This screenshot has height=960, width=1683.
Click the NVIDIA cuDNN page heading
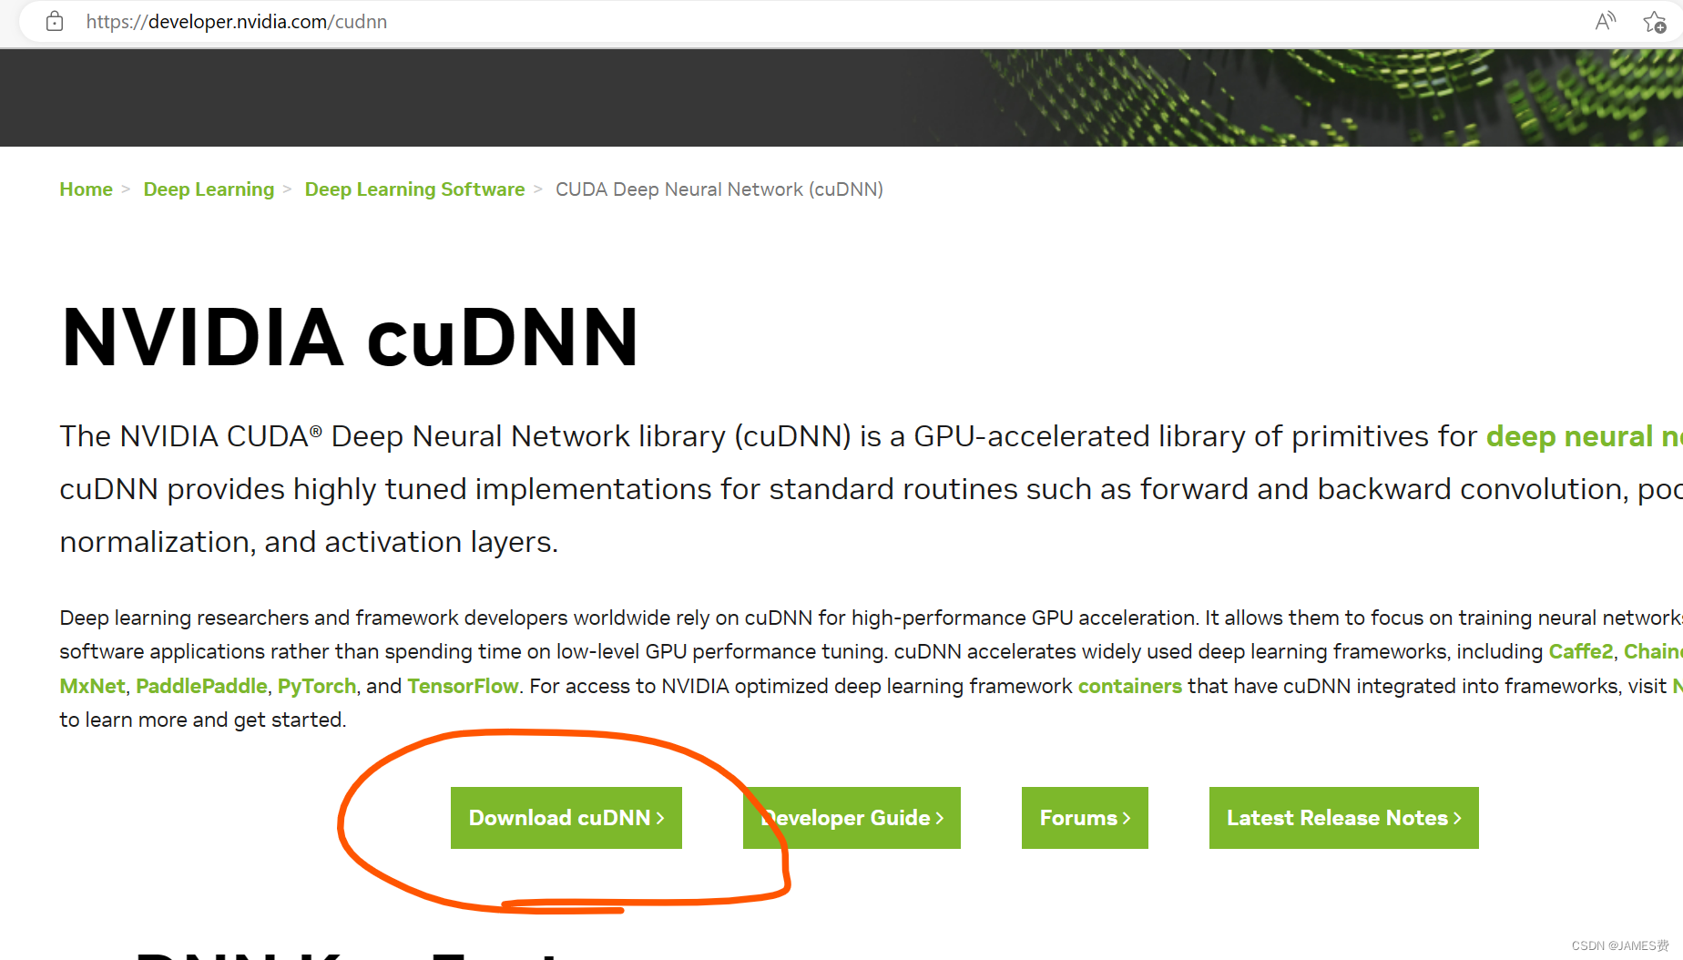point(351,338)
